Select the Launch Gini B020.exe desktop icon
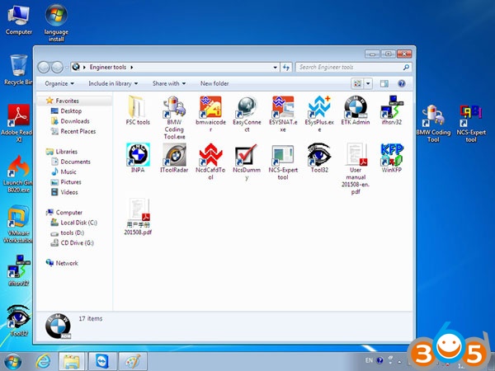The image size is (495, 371). [x=18, y=174]
